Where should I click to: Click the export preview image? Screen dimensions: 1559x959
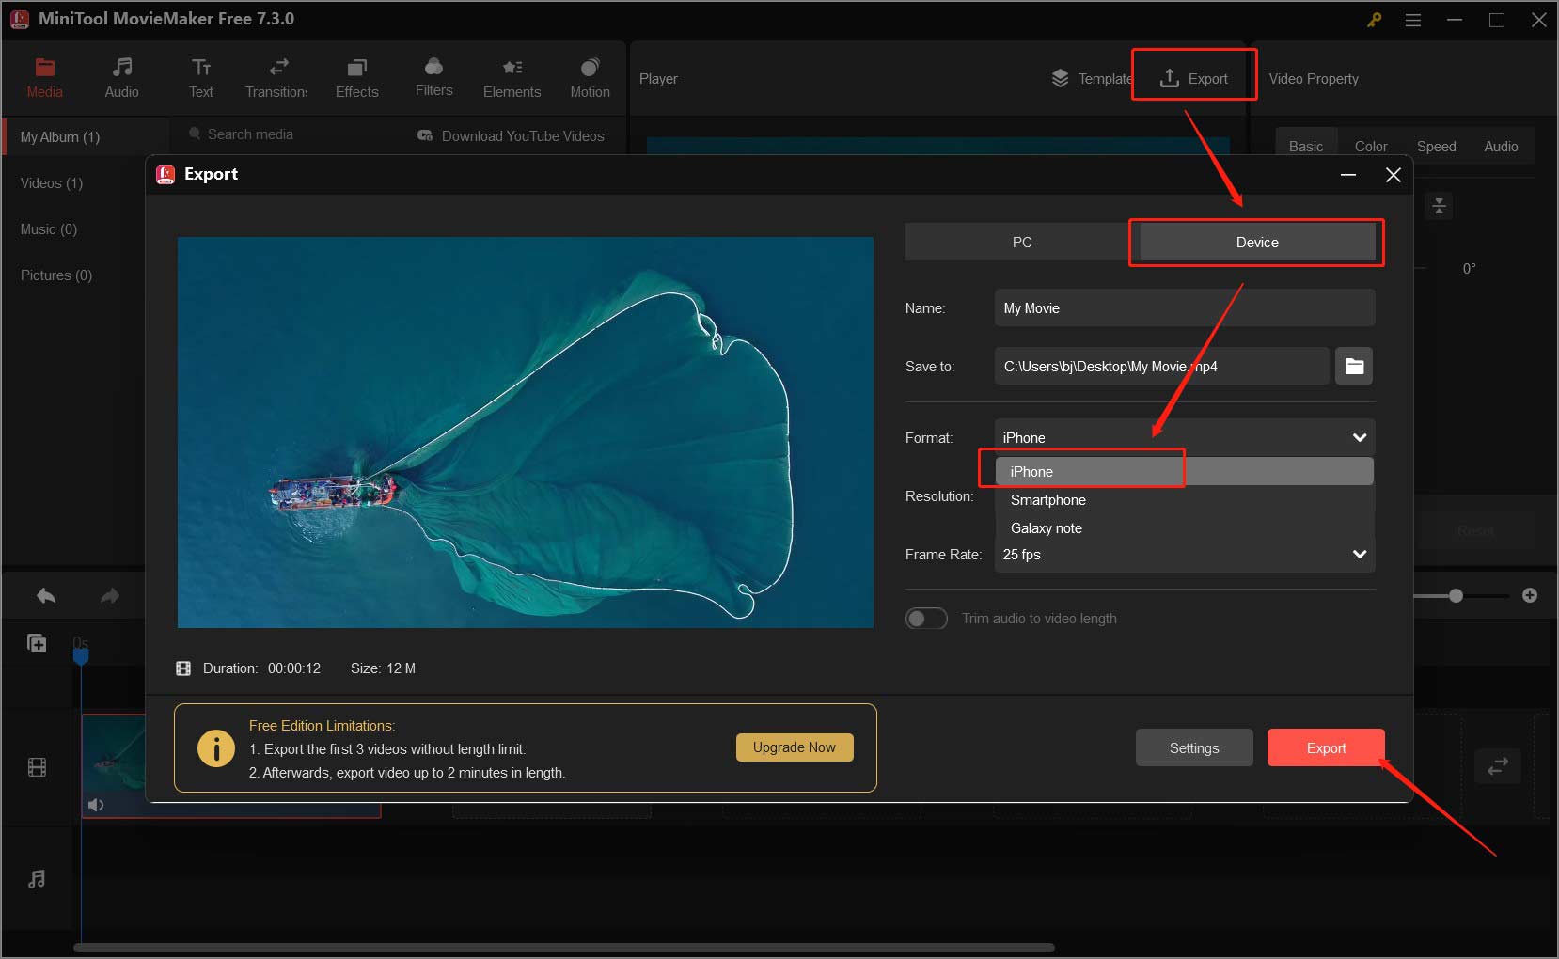526,432
